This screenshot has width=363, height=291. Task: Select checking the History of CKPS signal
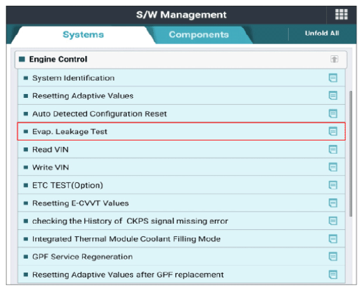click(x=181, y=221)
